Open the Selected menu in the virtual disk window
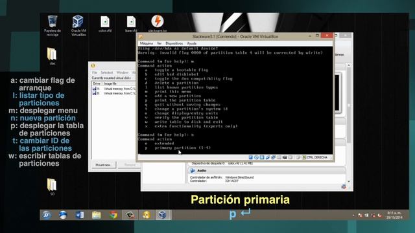 coord(106,72)
